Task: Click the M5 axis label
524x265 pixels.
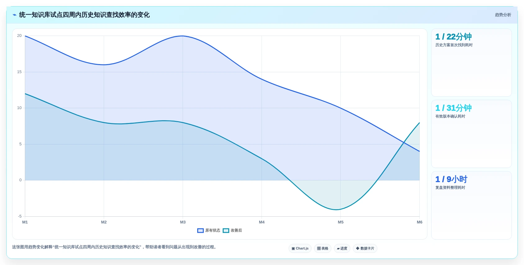Action: coord(341,222)
